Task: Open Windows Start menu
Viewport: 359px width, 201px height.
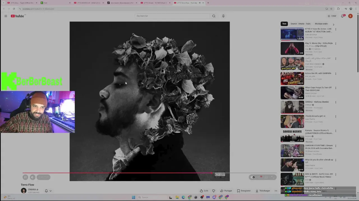Action: pyautogui.click(x=134, y=197)
